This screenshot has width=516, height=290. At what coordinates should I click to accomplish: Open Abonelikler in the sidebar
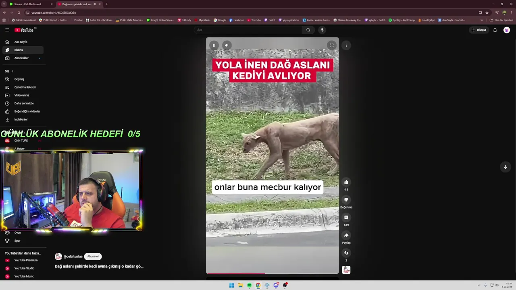[x=23, y=58]
